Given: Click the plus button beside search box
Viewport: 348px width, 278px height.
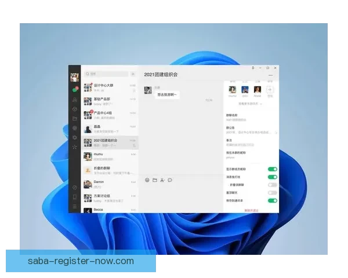Looking at the screenshot, I should 133,74.
